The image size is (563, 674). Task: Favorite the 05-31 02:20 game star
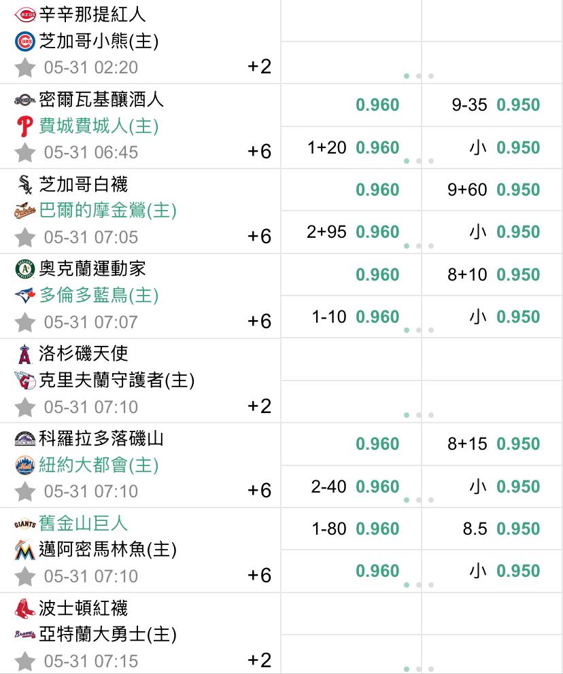pyautogui.click(x=25, y=67)
